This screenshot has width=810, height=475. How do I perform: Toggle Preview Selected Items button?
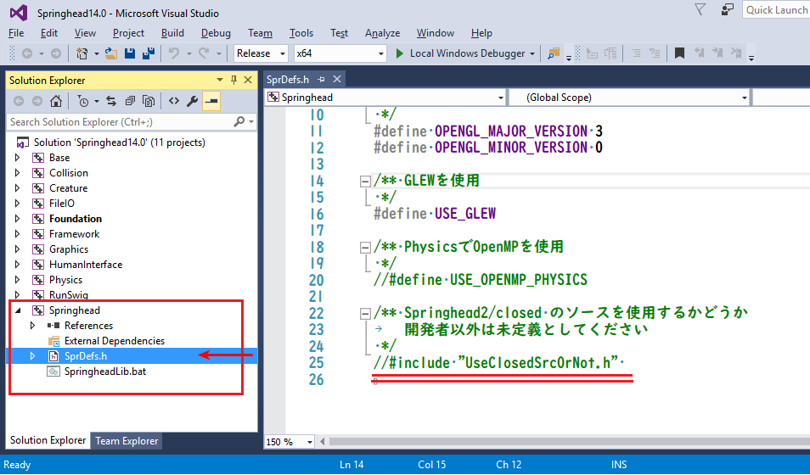click(x=211, y=101)
